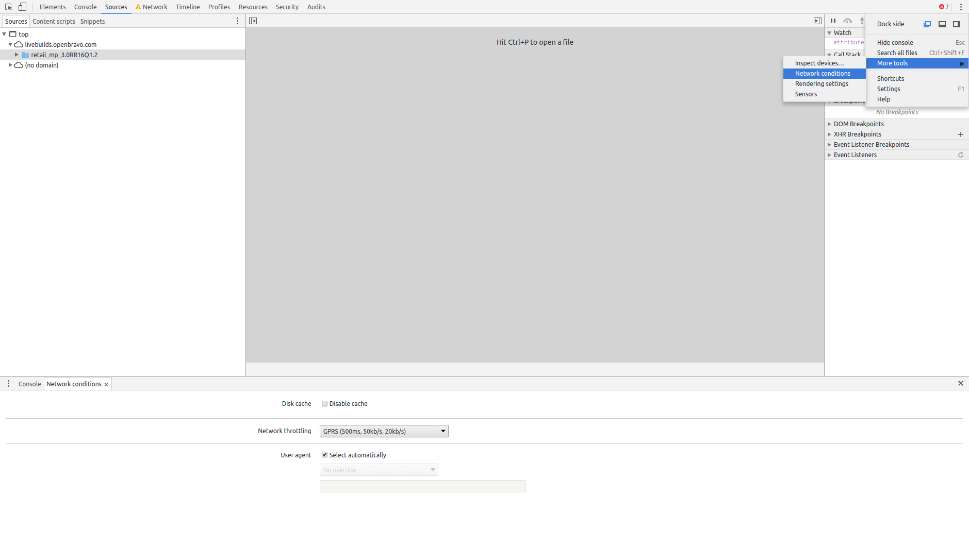Choose Rendering settings from More tools
This screenshot has width=969, height=547.
[821, 84]
